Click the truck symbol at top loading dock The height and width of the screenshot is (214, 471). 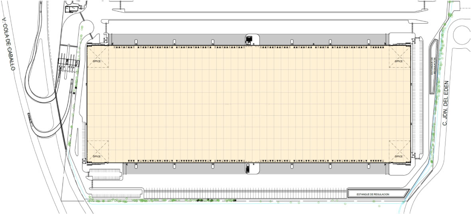(249, 39)
